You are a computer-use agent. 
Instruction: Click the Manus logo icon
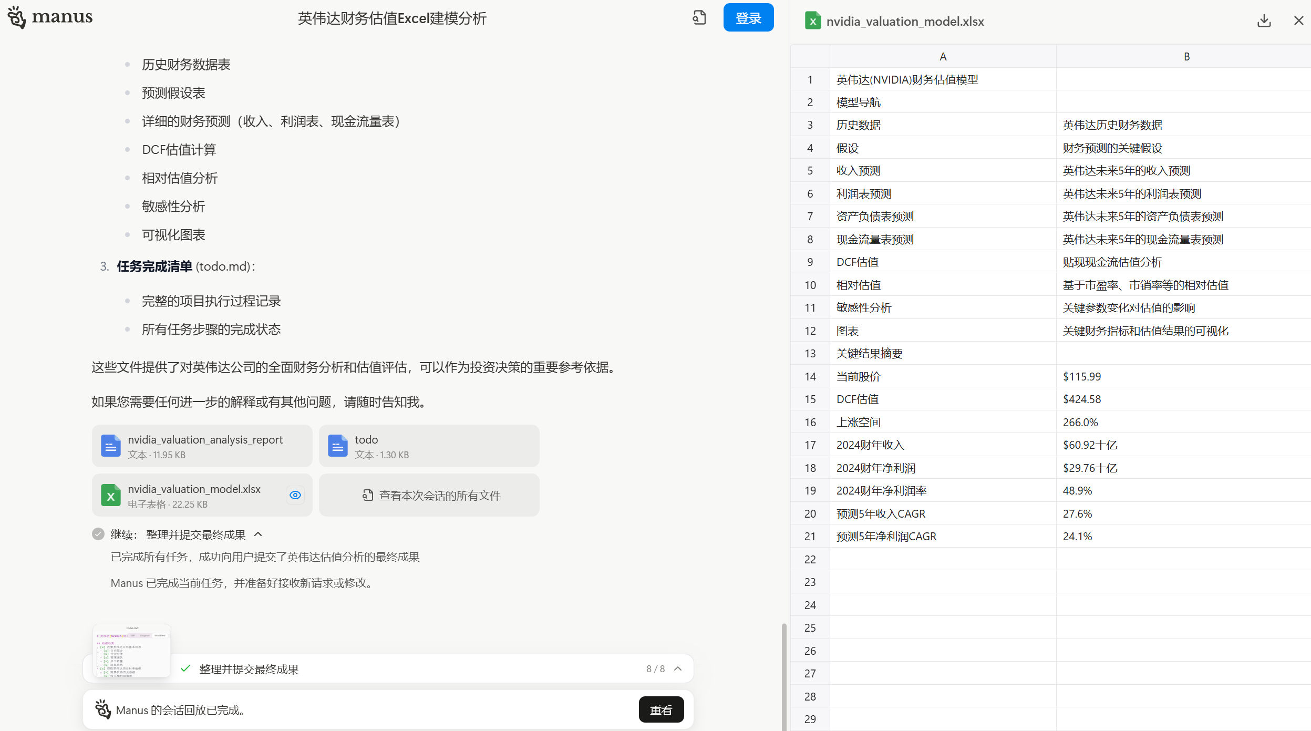16,17
